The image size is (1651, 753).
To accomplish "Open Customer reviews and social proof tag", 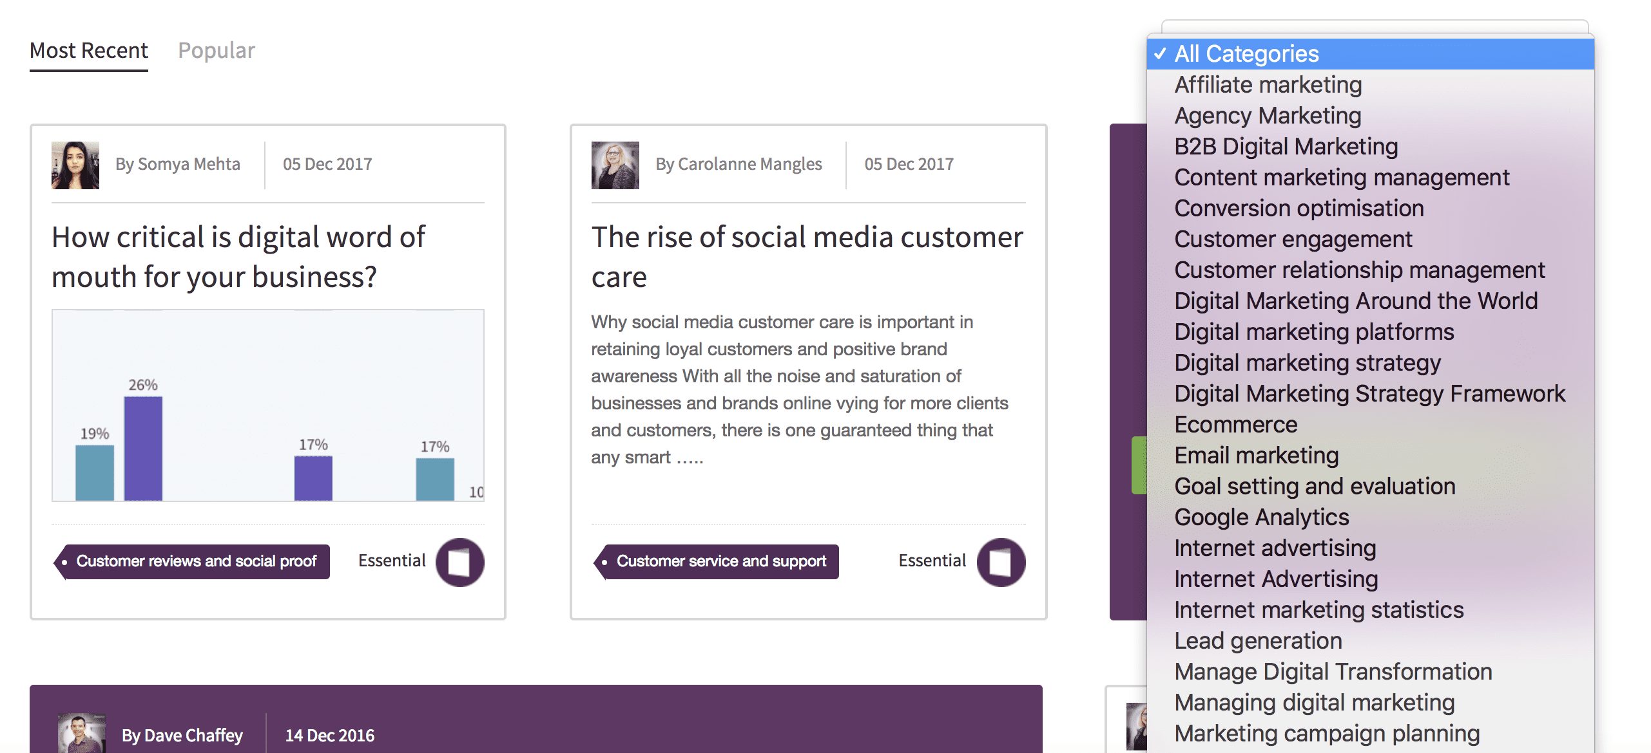I will pyautogui.click(x=196, y=561).
